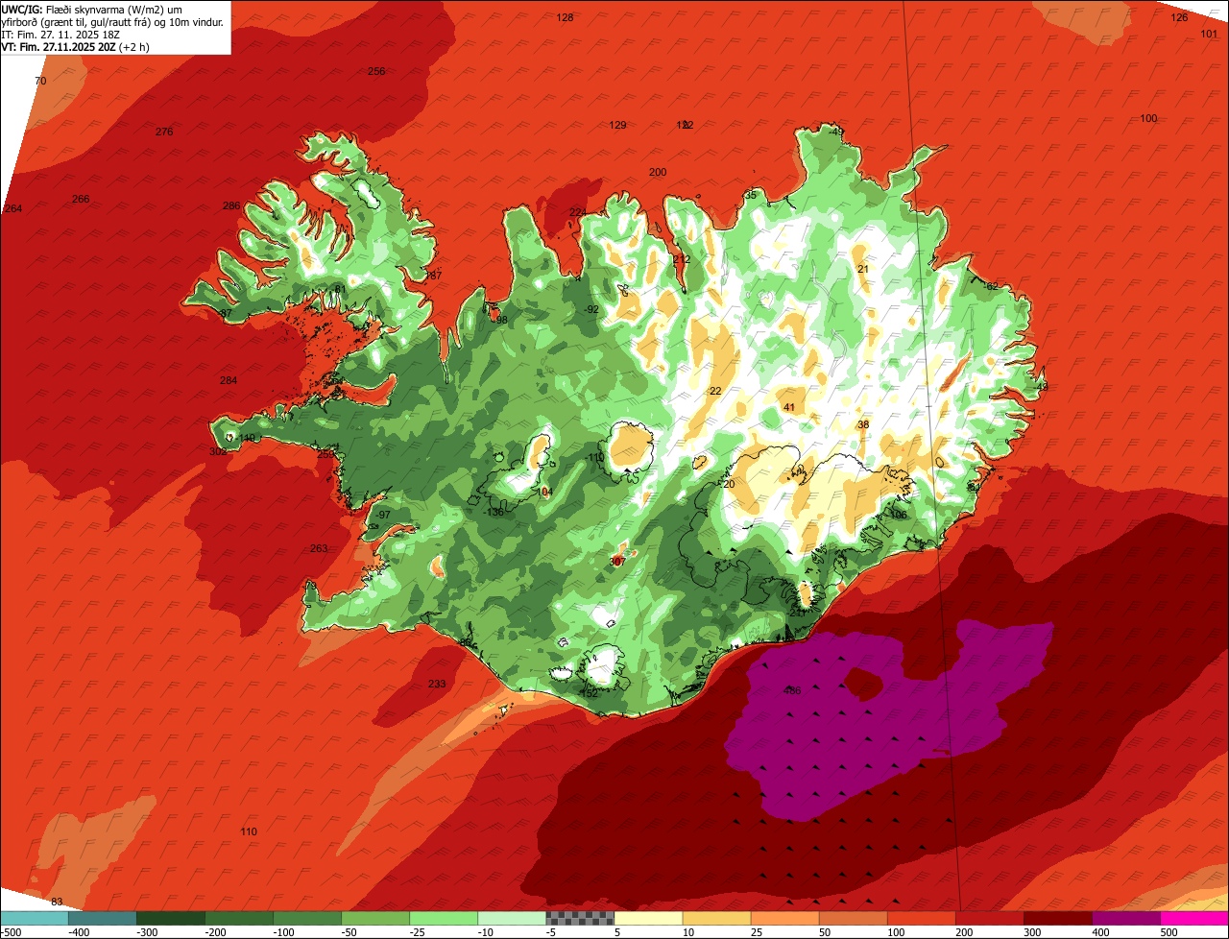Image resolution: width=1229 pixels, height=939 pixels.
Task: Click the title line 'UWC/IG: Flæði skynvarma (W/m2) um'
Action: point(92,9)
